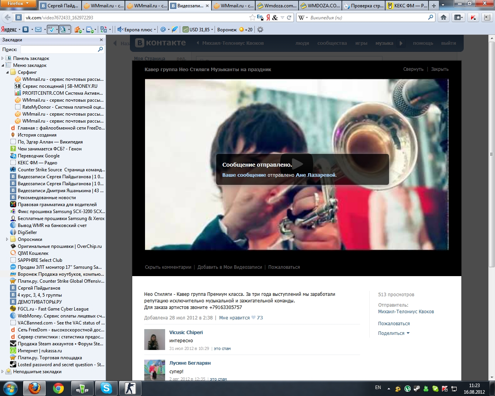Image resolution: width=495 pixels, height=396 pixels.
Task: Open the ДЕМОТИВАТОРЫ.РУ bookmark
Action: click(40, 302)
